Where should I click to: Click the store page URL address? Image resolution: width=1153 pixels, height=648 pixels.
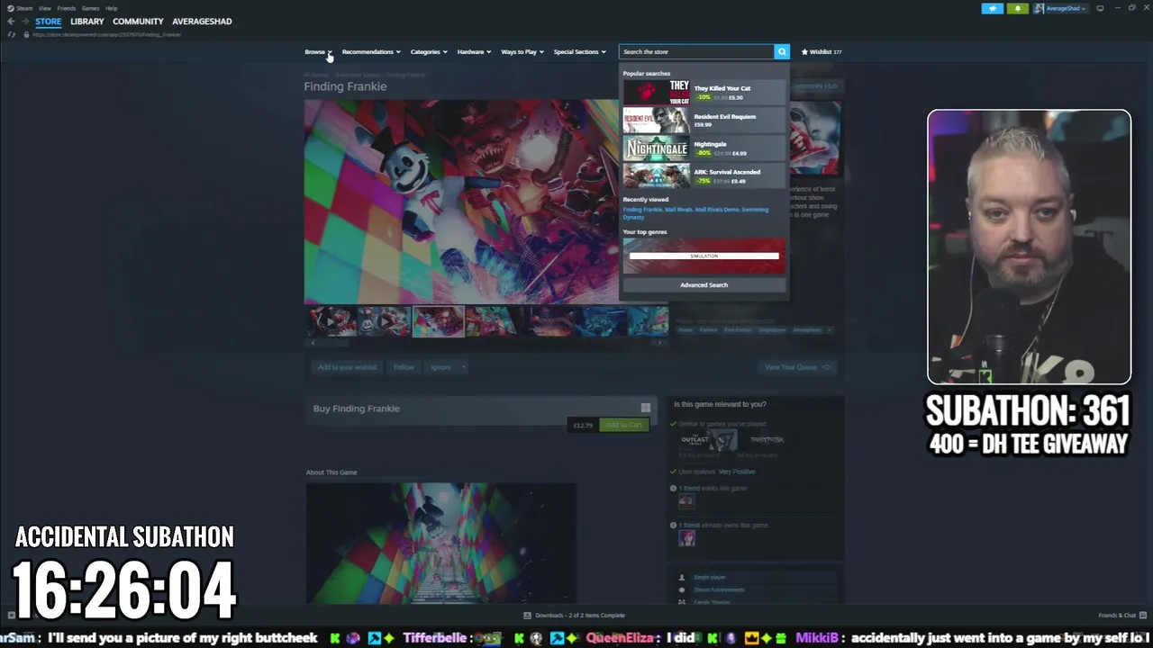tap(107, 34)
